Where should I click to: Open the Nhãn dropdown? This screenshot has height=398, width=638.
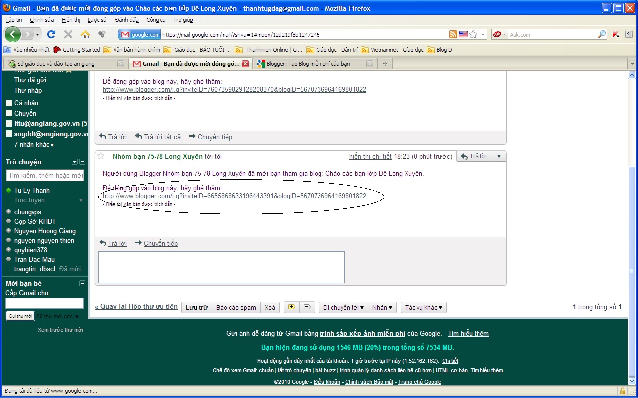pos(382,307)
